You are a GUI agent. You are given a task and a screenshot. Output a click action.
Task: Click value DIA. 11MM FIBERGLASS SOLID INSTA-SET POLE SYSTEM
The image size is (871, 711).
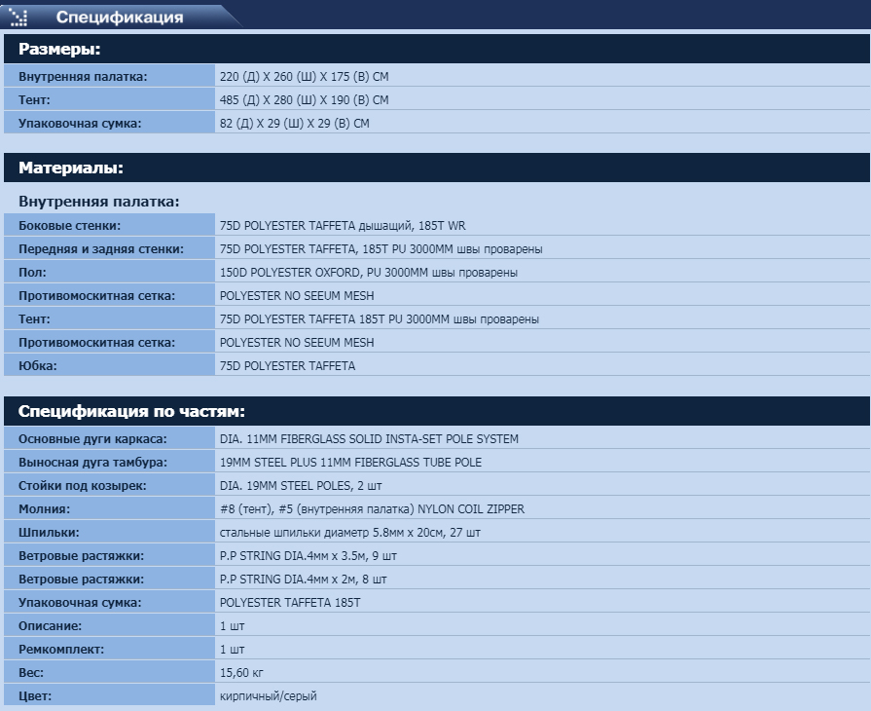pyautogui.click(x=369, y=439)
